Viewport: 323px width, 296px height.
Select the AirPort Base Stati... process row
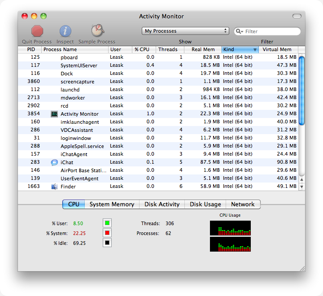pyautogui.click(x=158, y=170)
